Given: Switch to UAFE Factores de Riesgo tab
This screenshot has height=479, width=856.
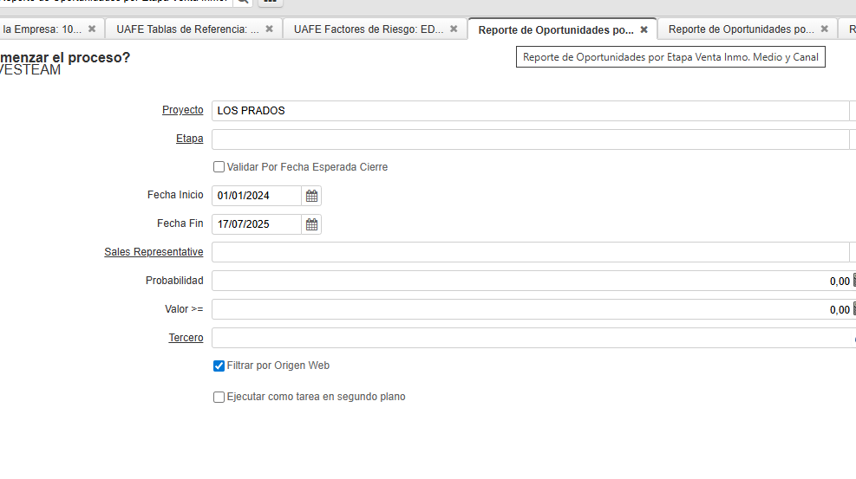Looking at the screenshot, I should (x=369, y=29).
